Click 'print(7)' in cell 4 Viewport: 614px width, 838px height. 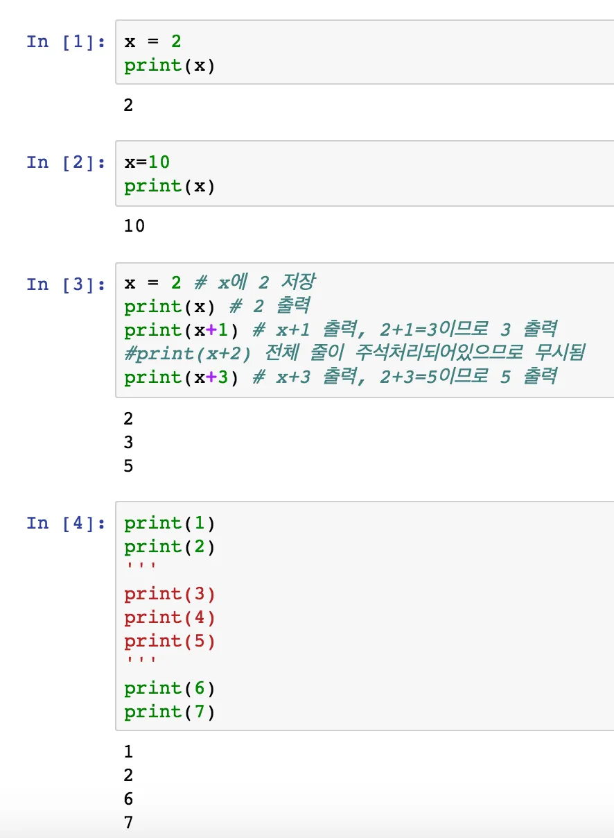point(170,712)
